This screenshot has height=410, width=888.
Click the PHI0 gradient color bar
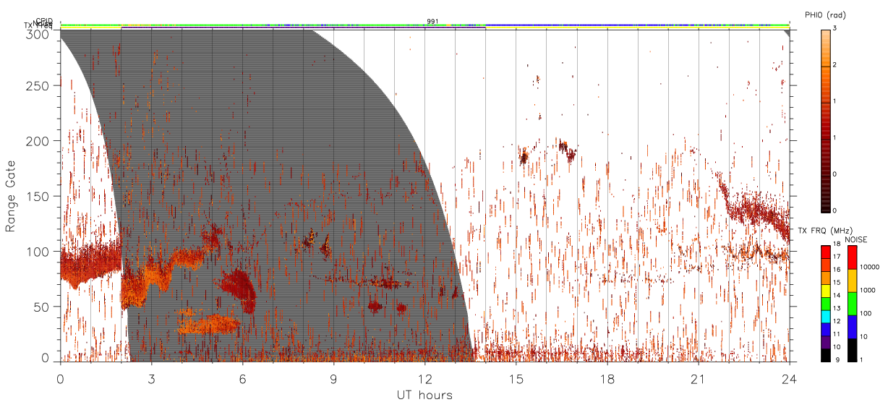point(826,120)
